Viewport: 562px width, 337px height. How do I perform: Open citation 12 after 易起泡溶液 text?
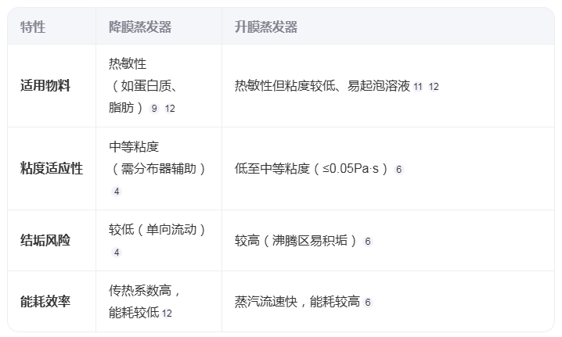coord(434,87)
